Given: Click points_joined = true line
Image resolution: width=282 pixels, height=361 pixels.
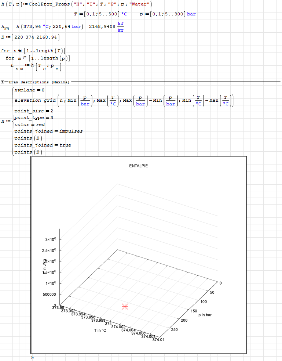Looking at the screenshot, I should tap(43, 145).
